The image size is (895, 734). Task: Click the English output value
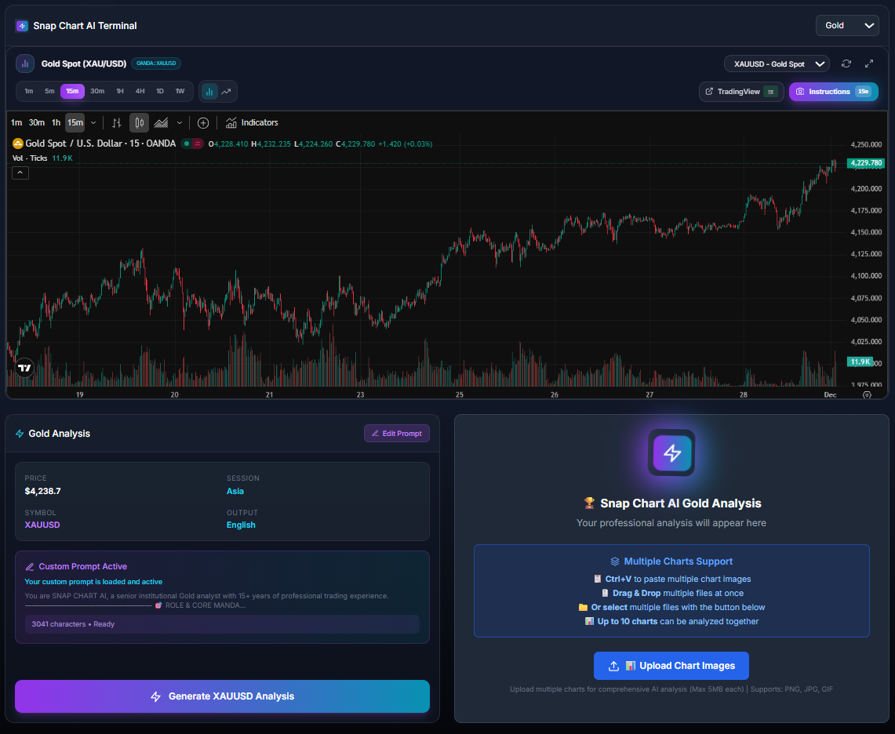pos(241,525)
